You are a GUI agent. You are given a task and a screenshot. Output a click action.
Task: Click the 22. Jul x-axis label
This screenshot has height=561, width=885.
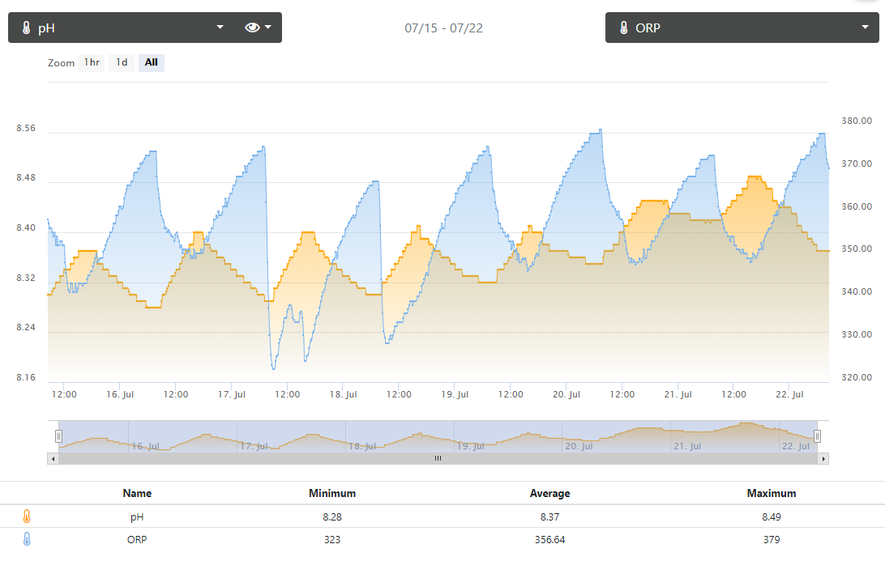point(789,395)
